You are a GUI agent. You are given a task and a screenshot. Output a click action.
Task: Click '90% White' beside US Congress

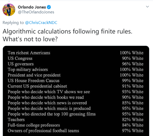pyautogui.click(x=133, y=58)
